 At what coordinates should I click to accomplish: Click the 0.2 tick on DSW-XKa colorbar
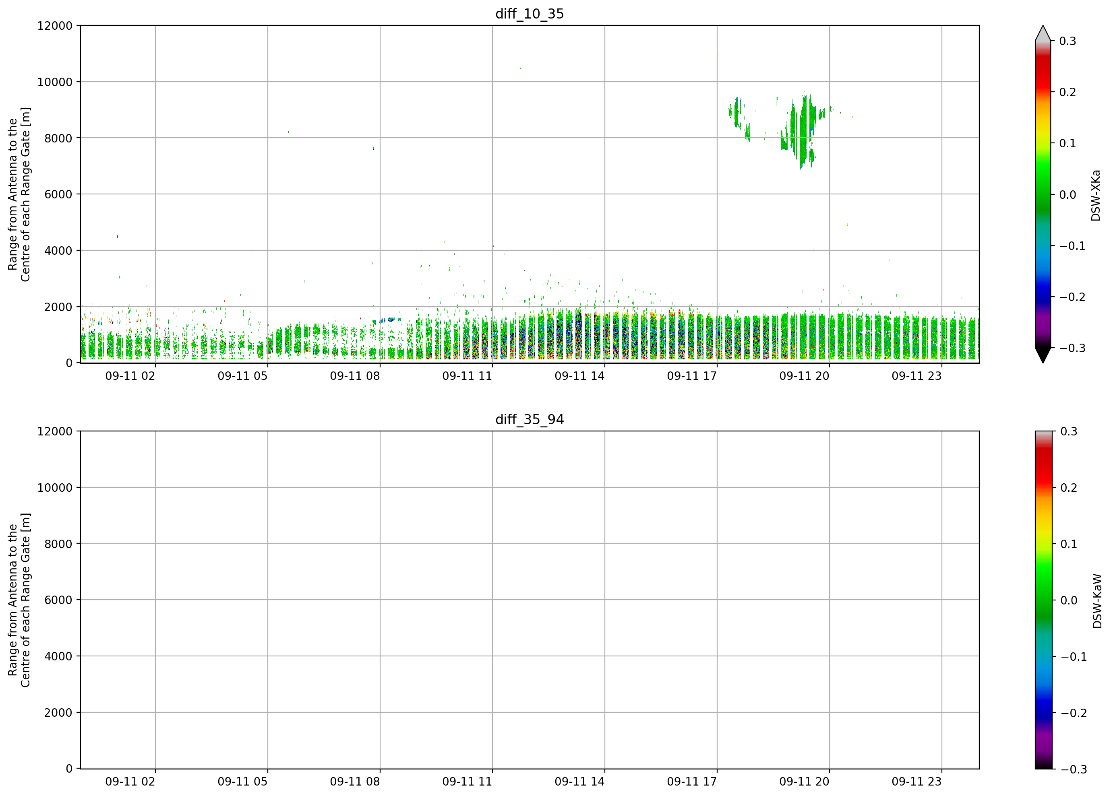[1068, 92]
